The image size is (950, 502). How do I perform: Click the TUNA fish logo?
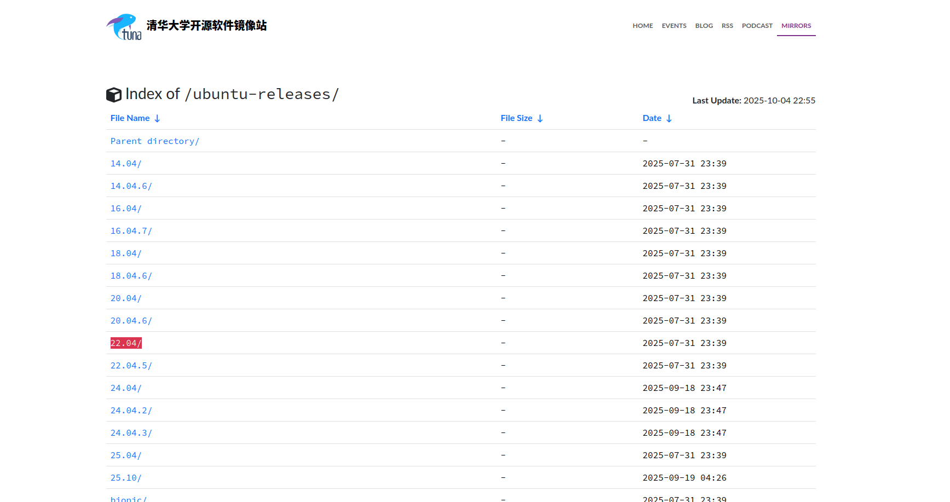pos(124,27)
